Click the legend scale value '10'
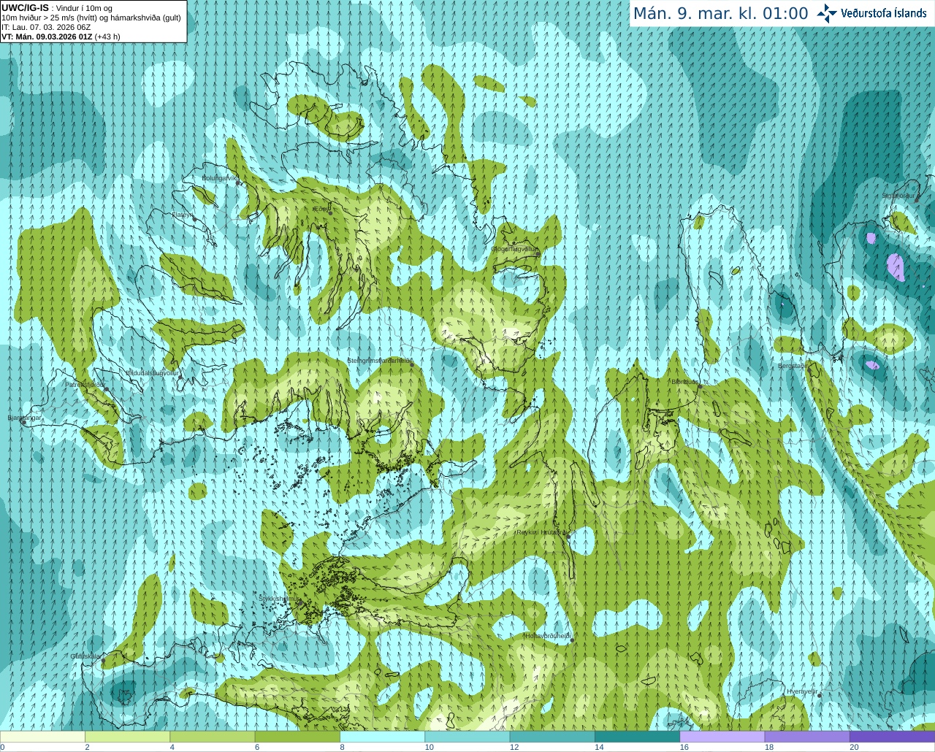The image size is (935, 752). pyautogui.click(x=429, y=747)
